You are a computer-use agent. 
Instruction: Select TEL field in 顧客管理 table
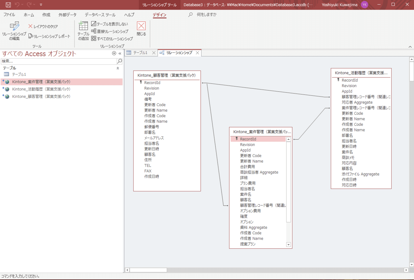point(148,165)
